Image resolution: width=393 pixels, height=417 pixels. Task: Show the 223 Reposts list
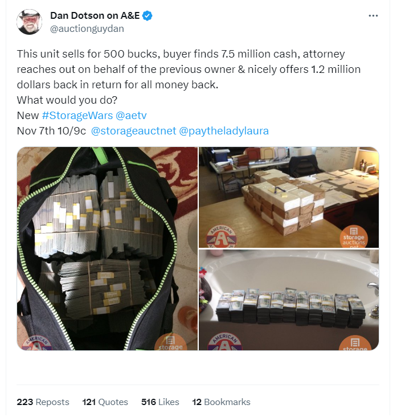pyautogui.click(x=43, y=402)
